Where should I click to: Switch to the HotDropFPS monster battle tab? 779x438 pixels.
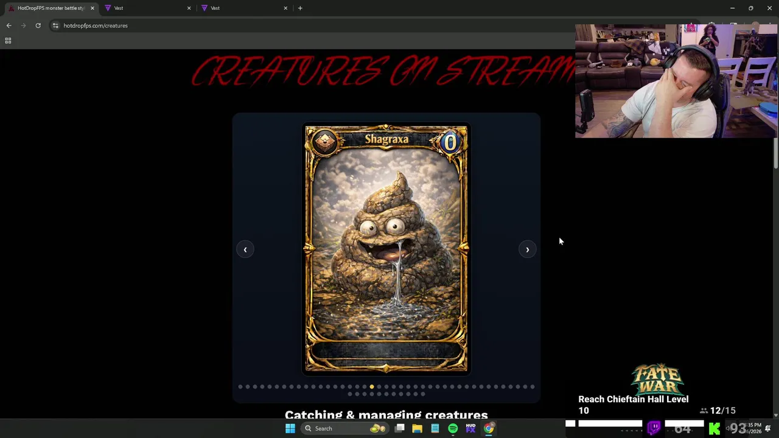(50, 8)
